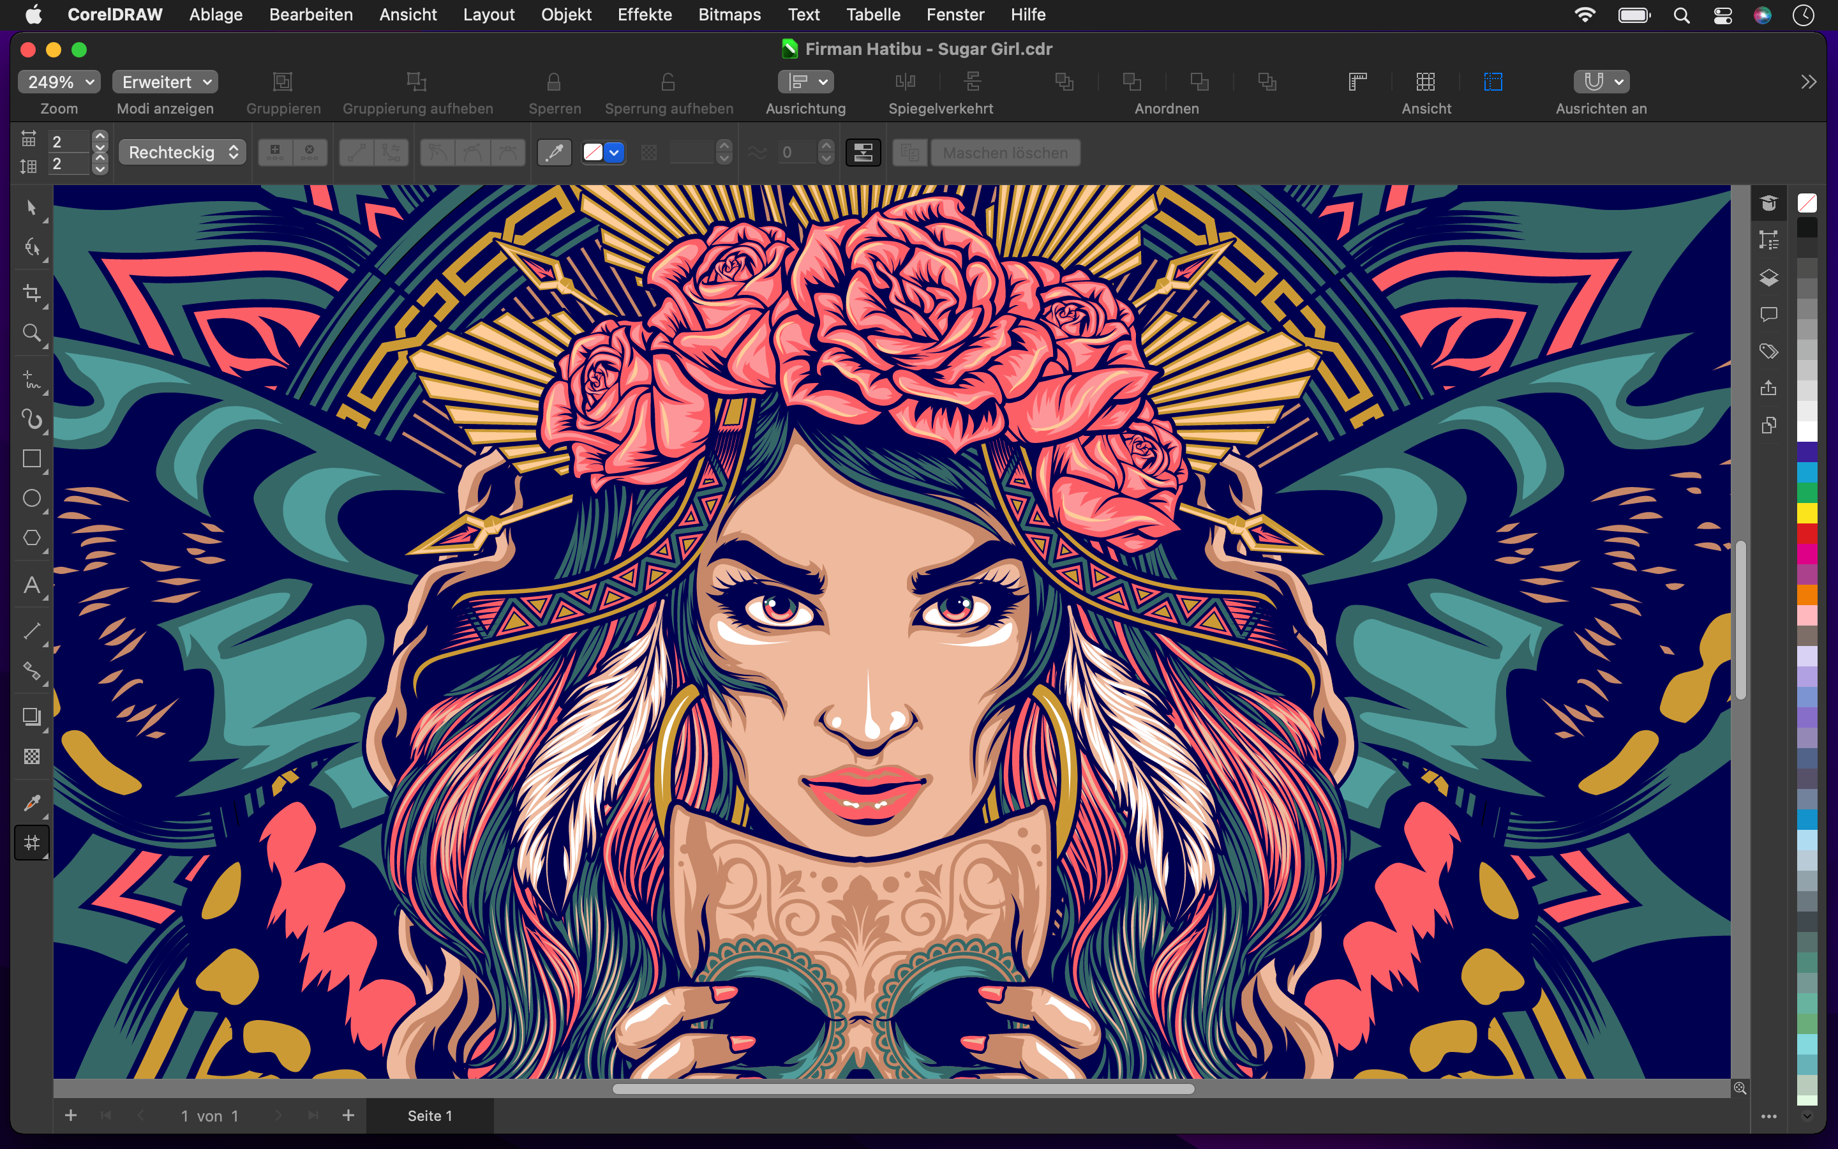Select the Eyedropper tool in toolbox
Image resolution: width=1838 pixels, height=1149 pixels.
tap(32, 802)
